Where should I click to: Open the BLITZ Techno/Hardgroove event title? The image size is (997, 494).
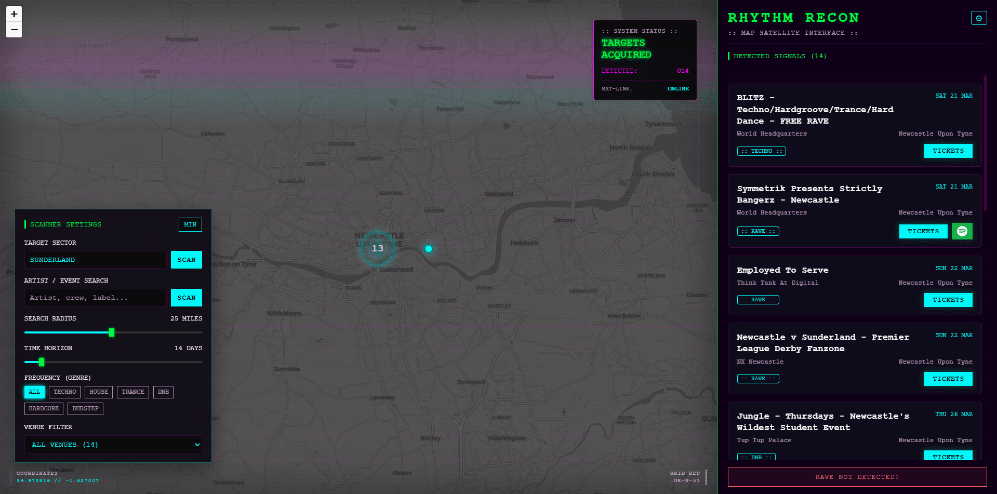pos(815,109)
